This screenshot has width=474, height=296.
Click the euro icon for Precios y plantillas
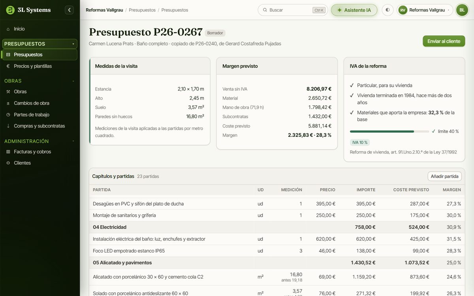point(8,66)
